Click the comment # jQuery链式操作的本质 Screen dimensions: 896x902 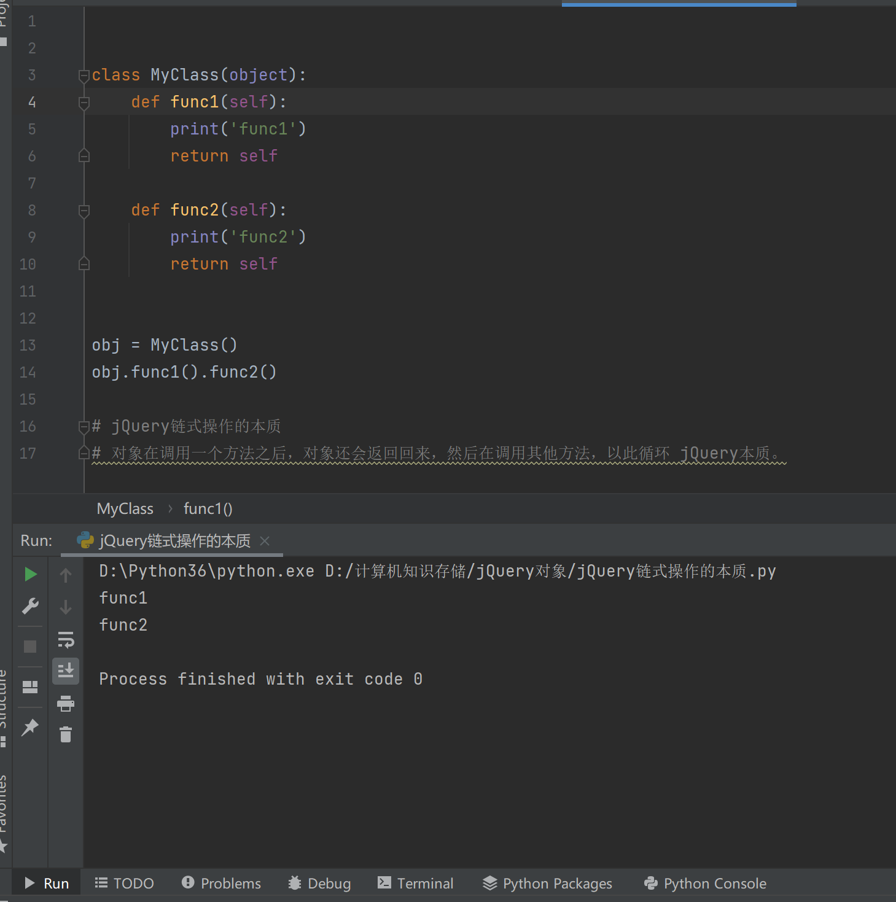click(187, 426)
